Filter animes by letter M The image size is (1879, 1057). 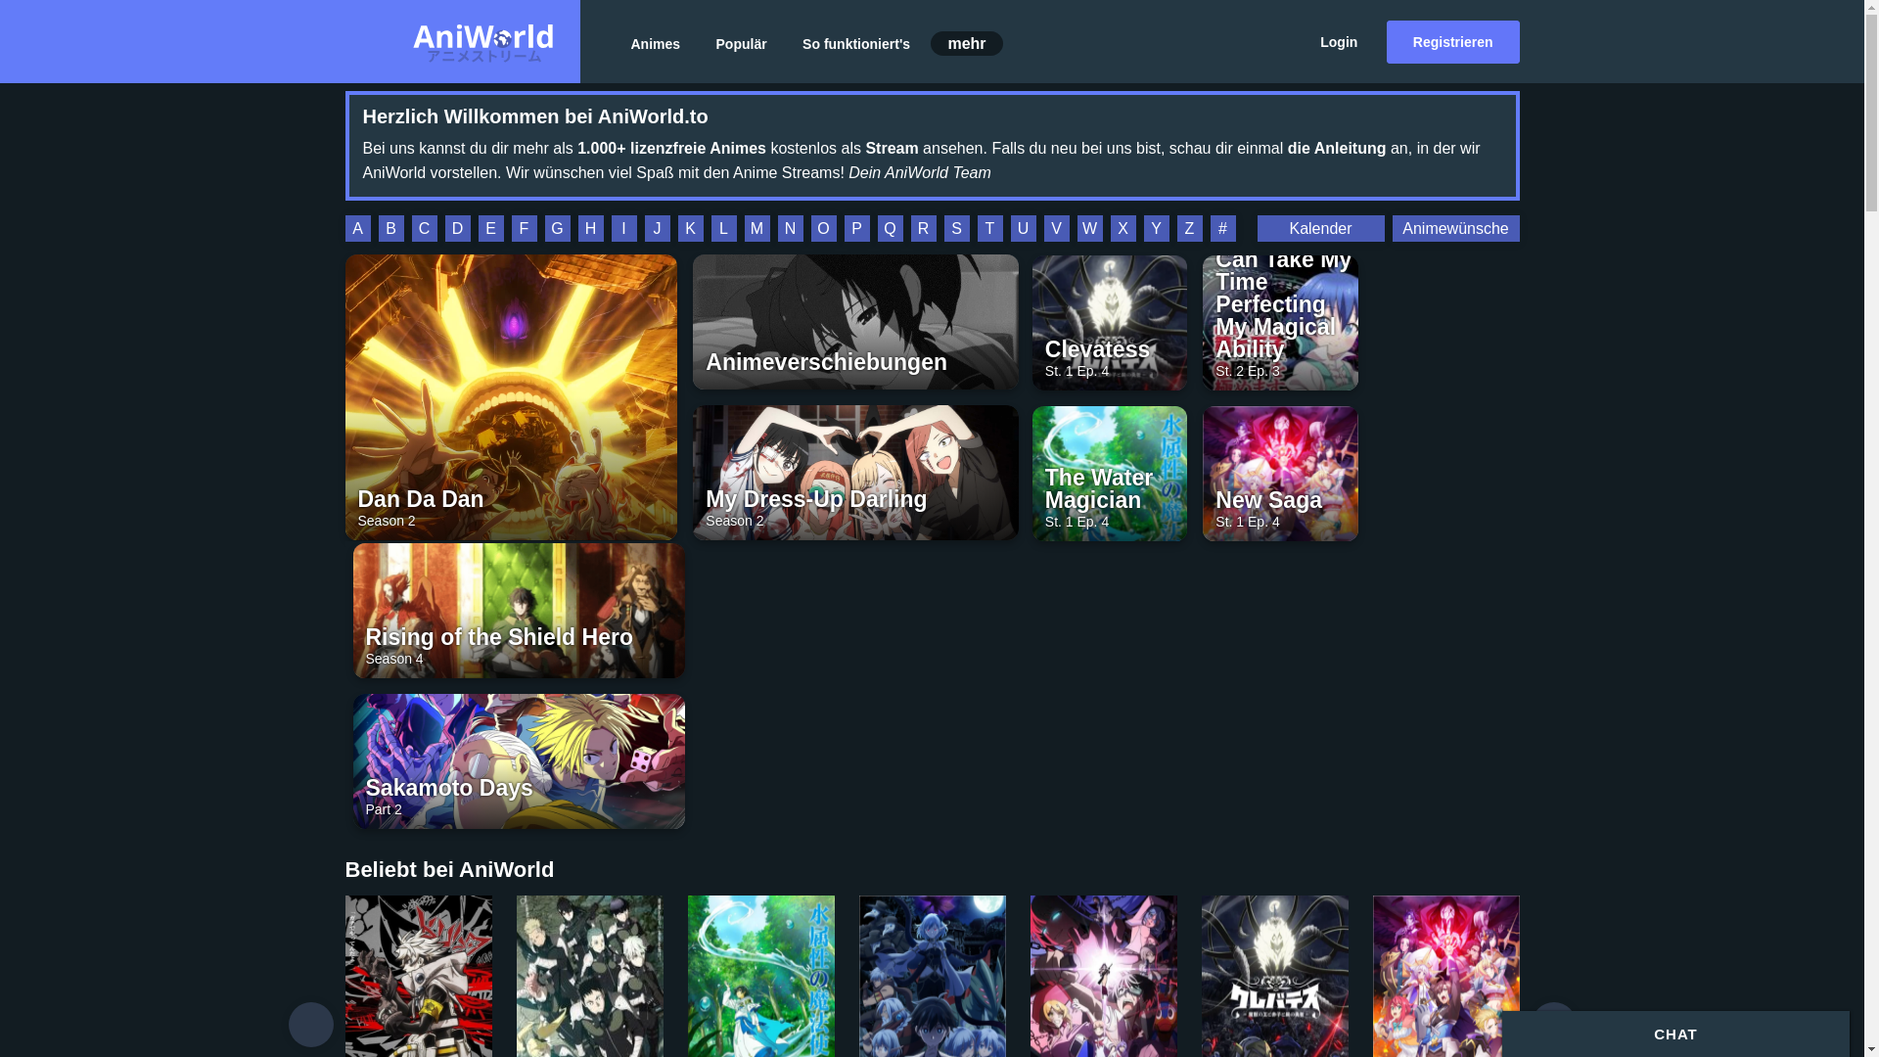(x=756, y=229)
